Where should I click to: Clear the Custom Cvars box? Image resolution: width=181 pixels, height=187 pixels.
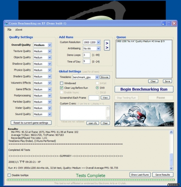(105, 123)
